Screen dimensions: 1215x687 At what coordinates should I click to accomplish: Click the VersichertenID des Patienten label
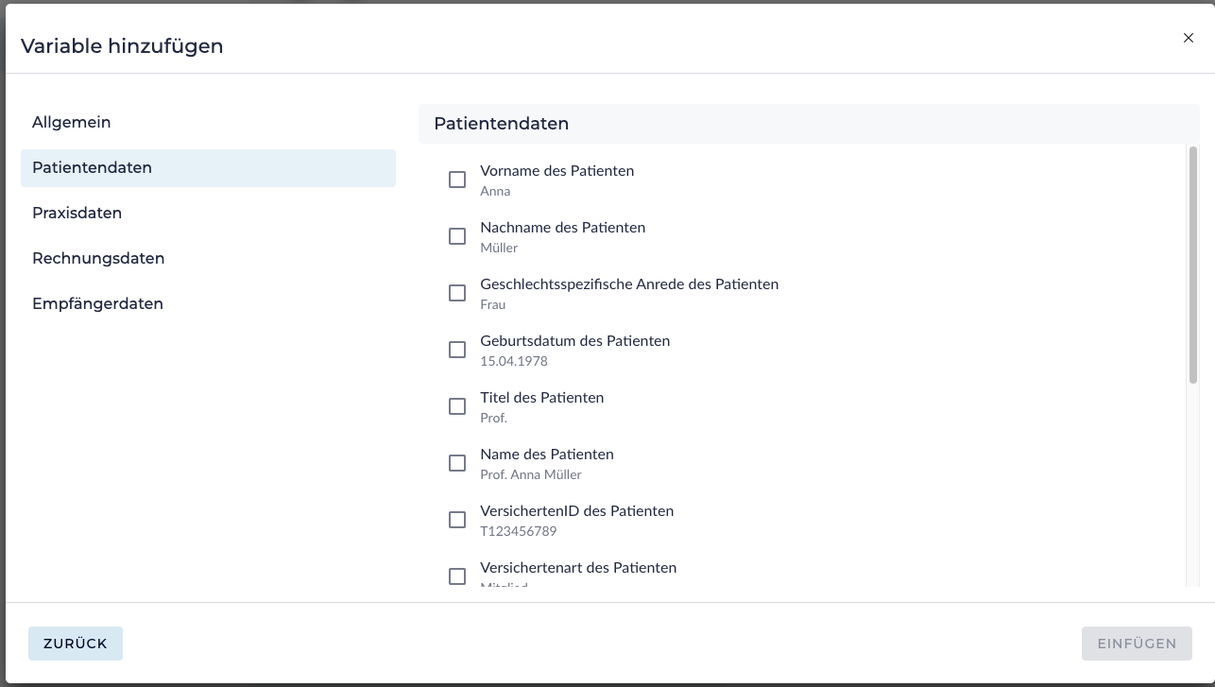click(576, 511)
